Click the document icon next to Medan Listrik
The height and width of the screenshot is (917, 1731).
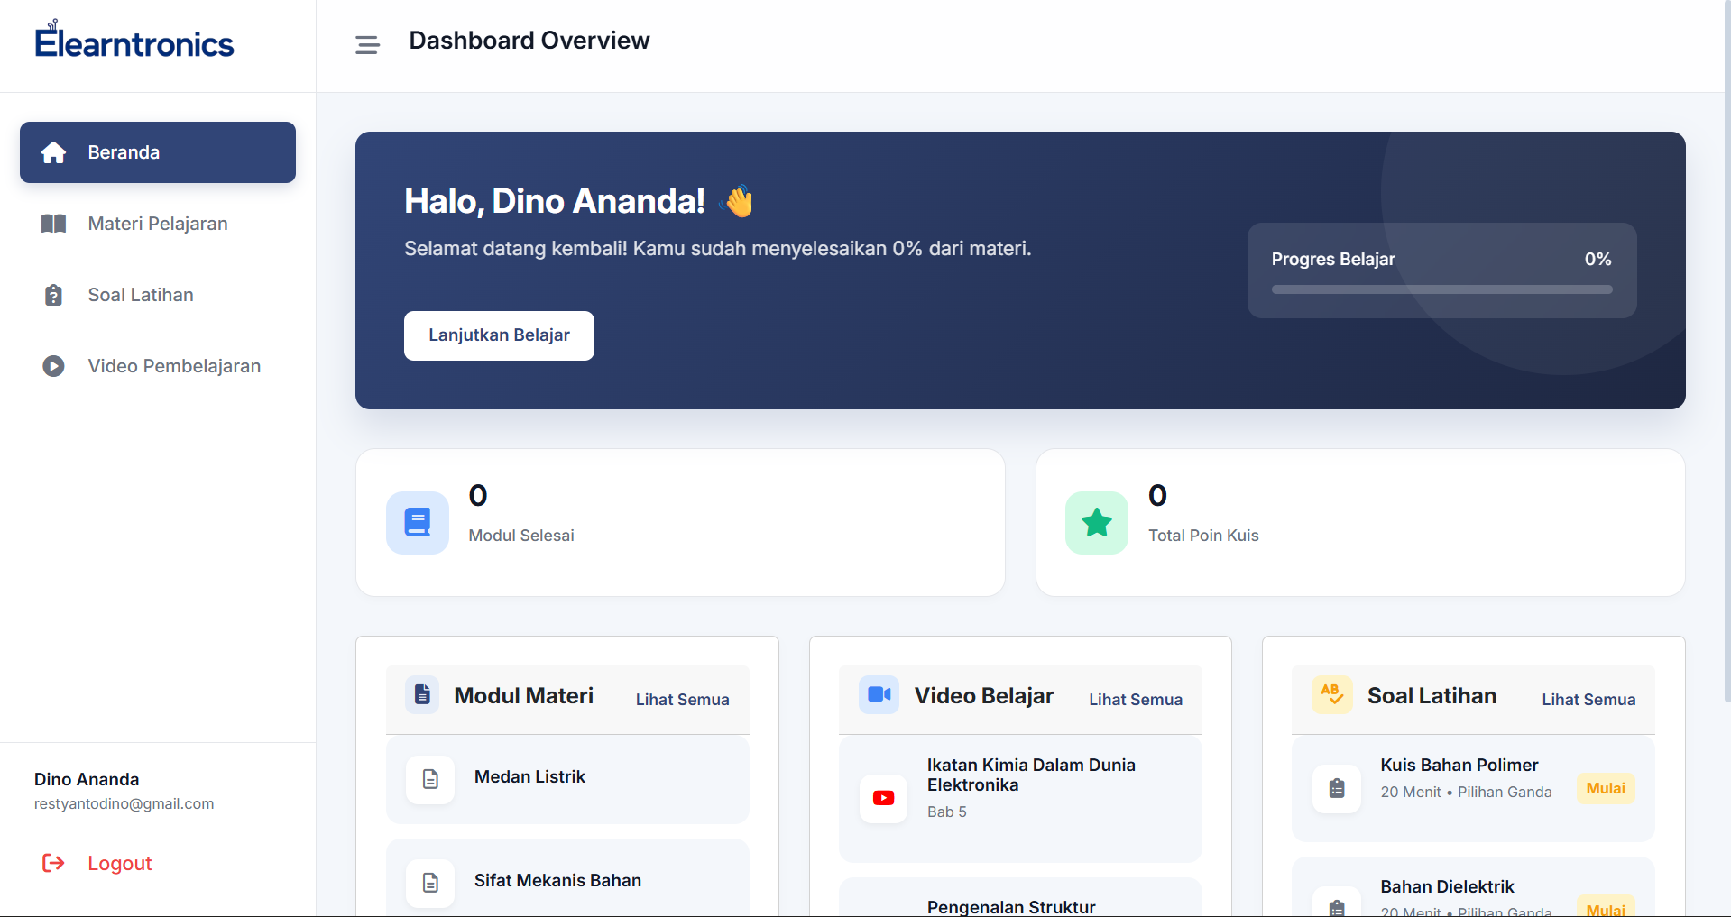(x=430, y=779)
